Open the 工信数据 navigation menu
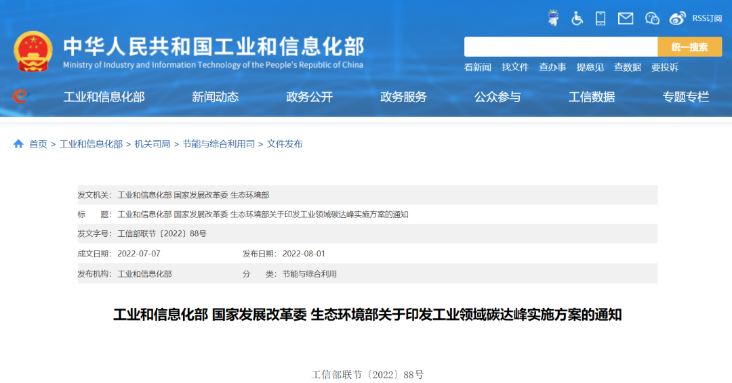This screenshot has width=732, height=383. pos(592,97)
